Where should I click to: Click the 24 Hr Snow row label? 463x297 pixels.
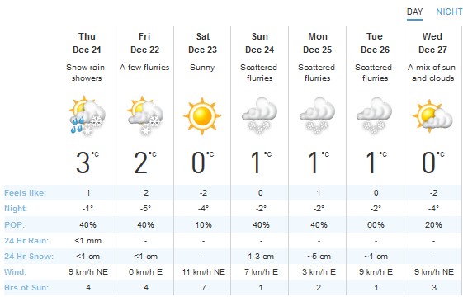click(x=29, y=257)
